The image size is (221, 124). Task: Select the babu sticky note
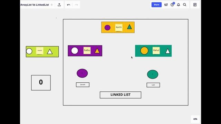[x=87, y=51]
